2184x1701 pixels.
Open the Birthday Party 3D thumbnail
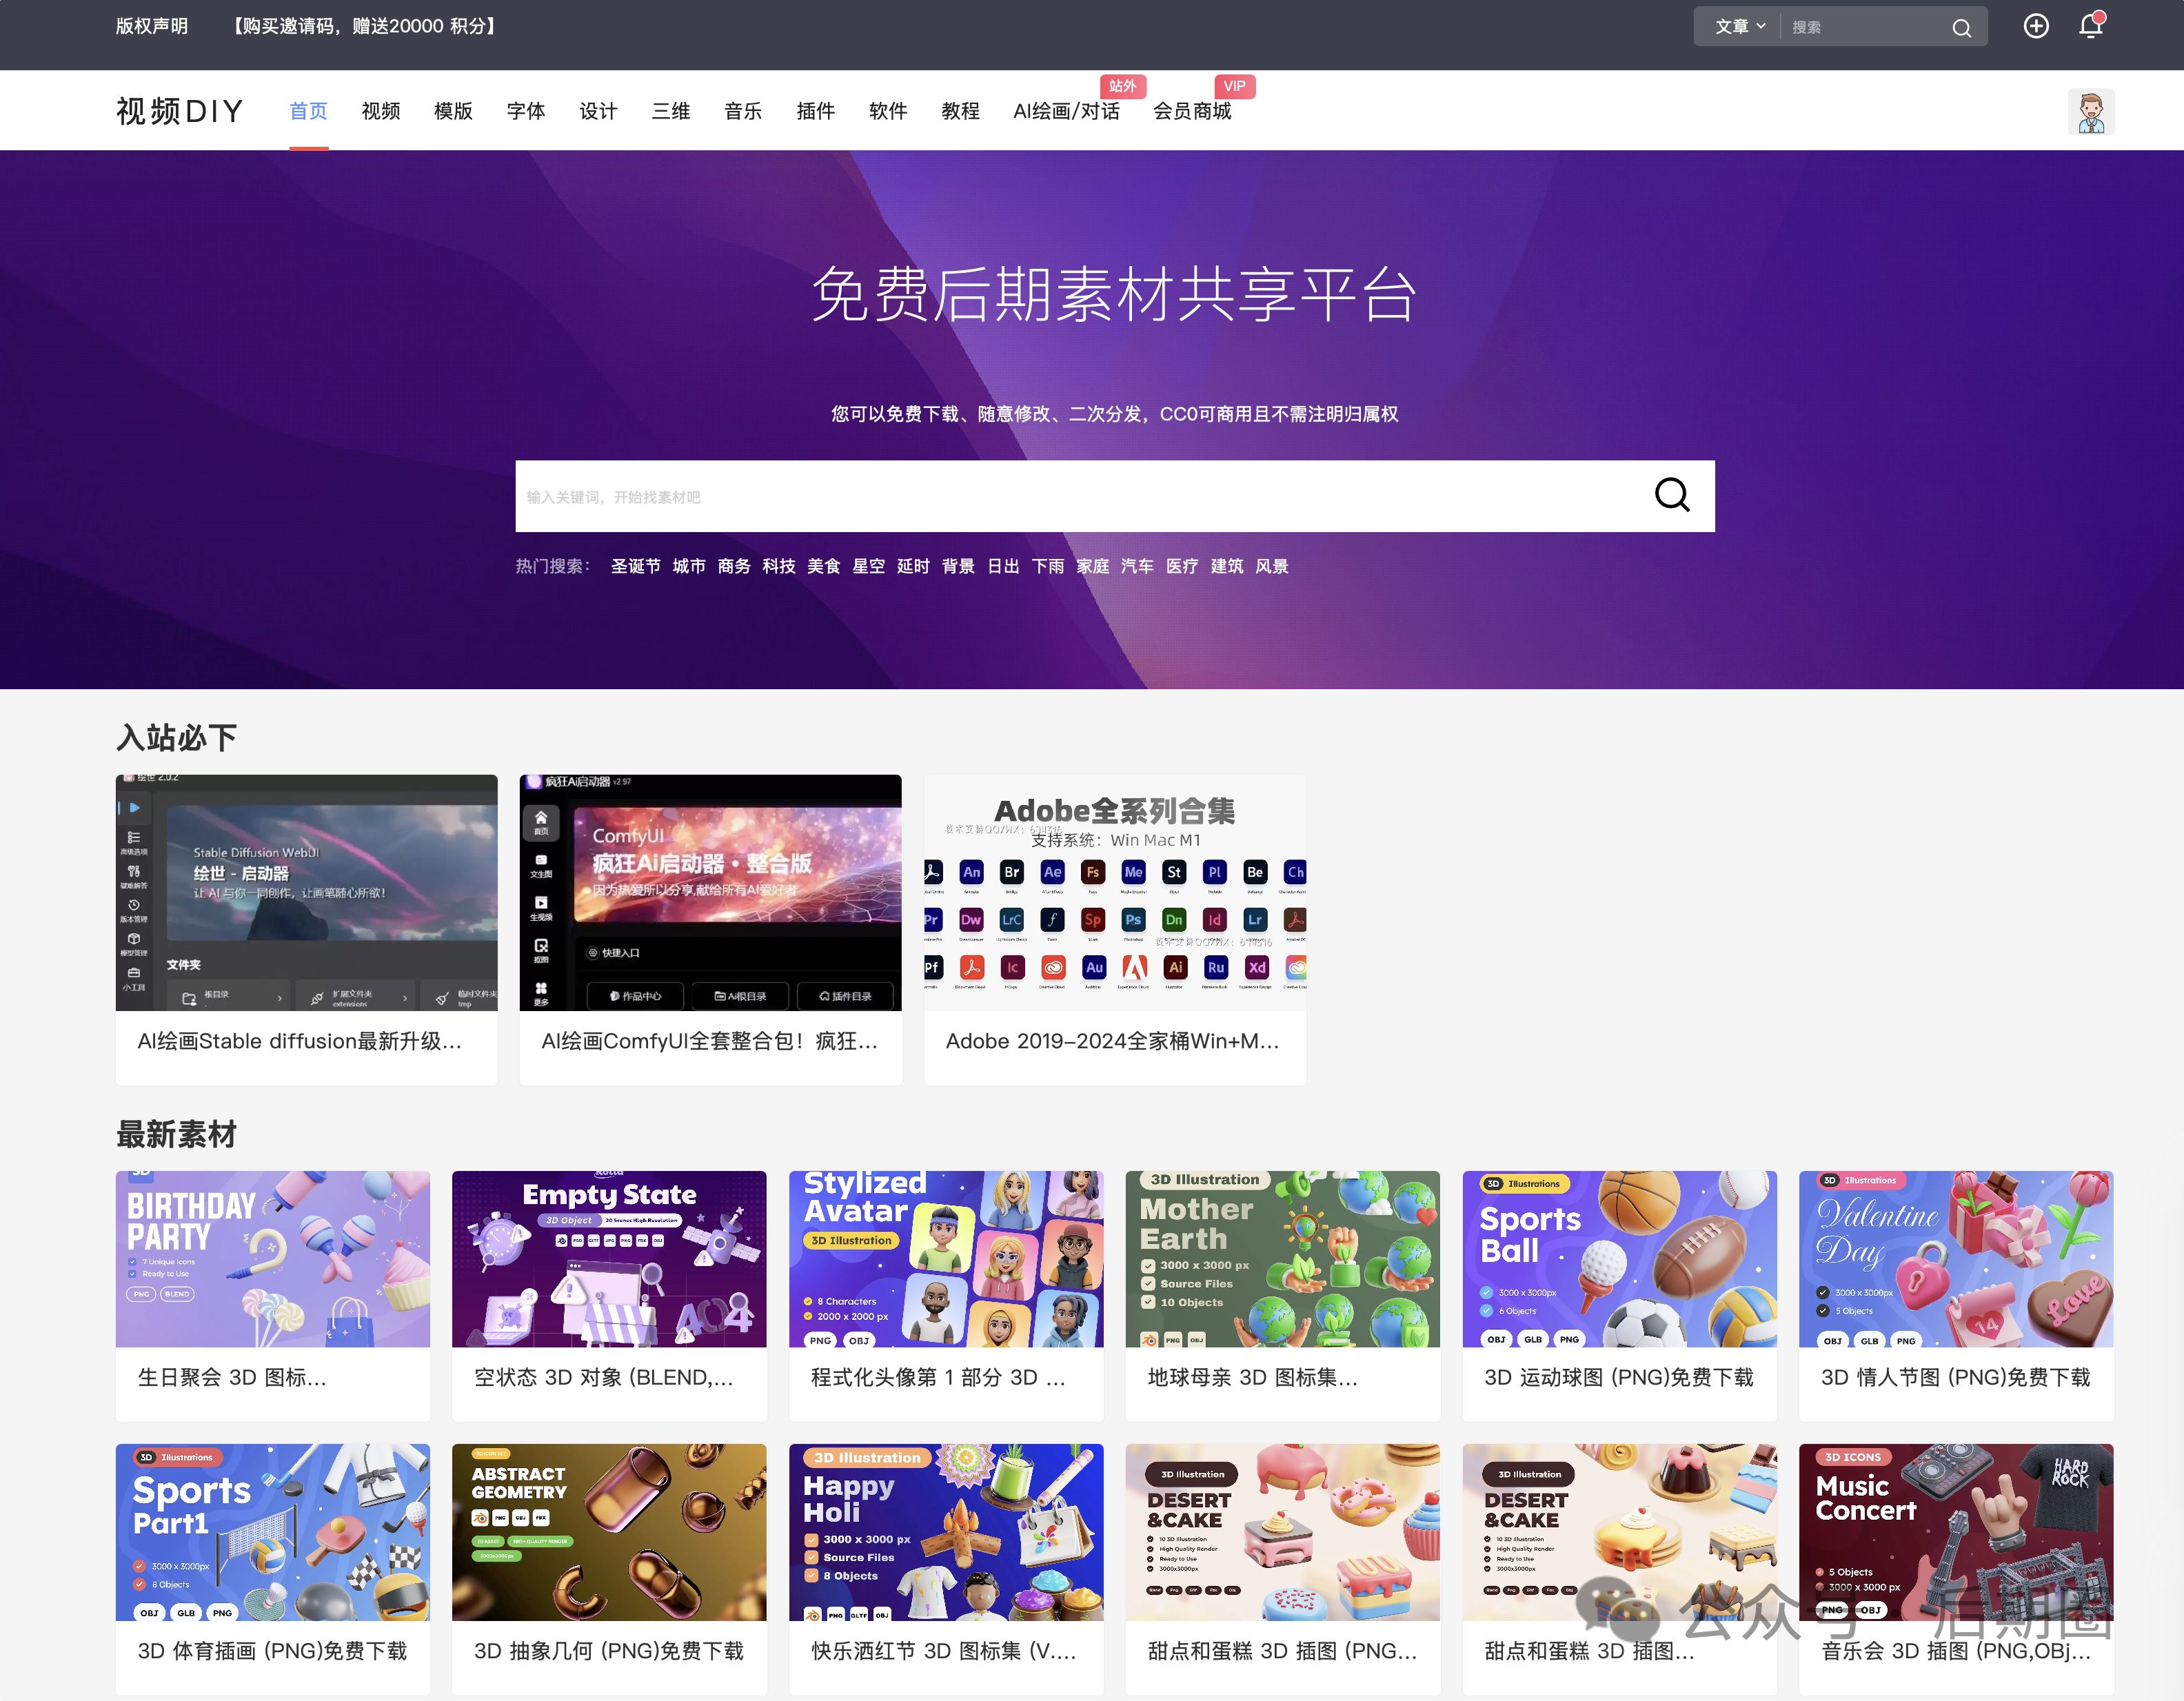273,1259
